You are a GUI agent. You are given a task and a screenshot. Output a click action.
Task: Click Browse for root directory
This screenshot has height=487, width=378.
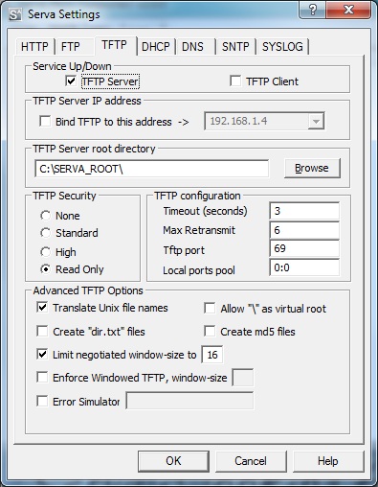coord(312,168)
